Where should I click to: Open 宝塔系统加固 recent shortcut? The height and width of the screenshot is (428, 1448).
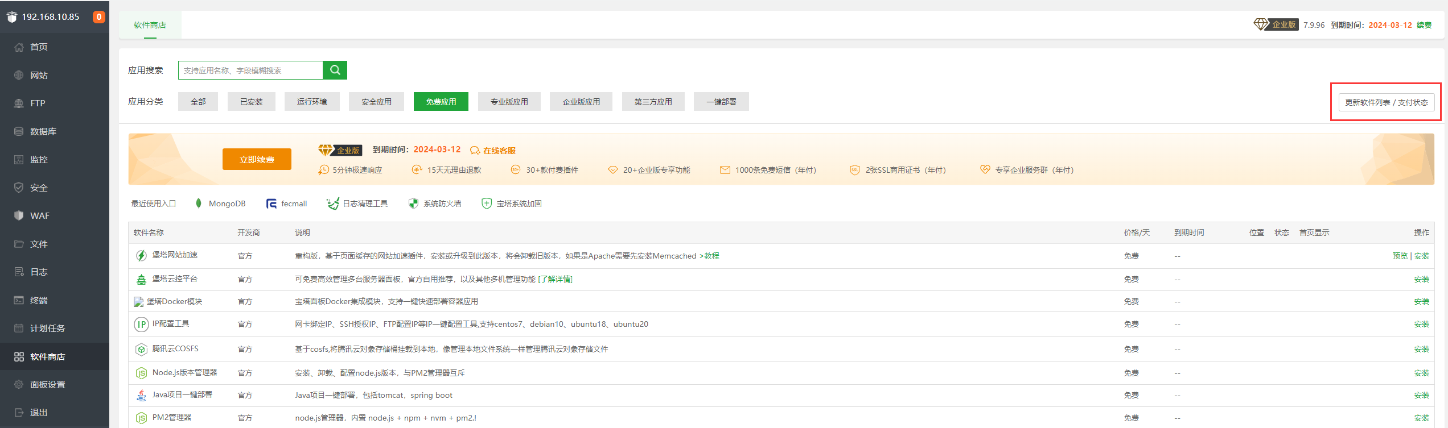click(x=511, y=203)
